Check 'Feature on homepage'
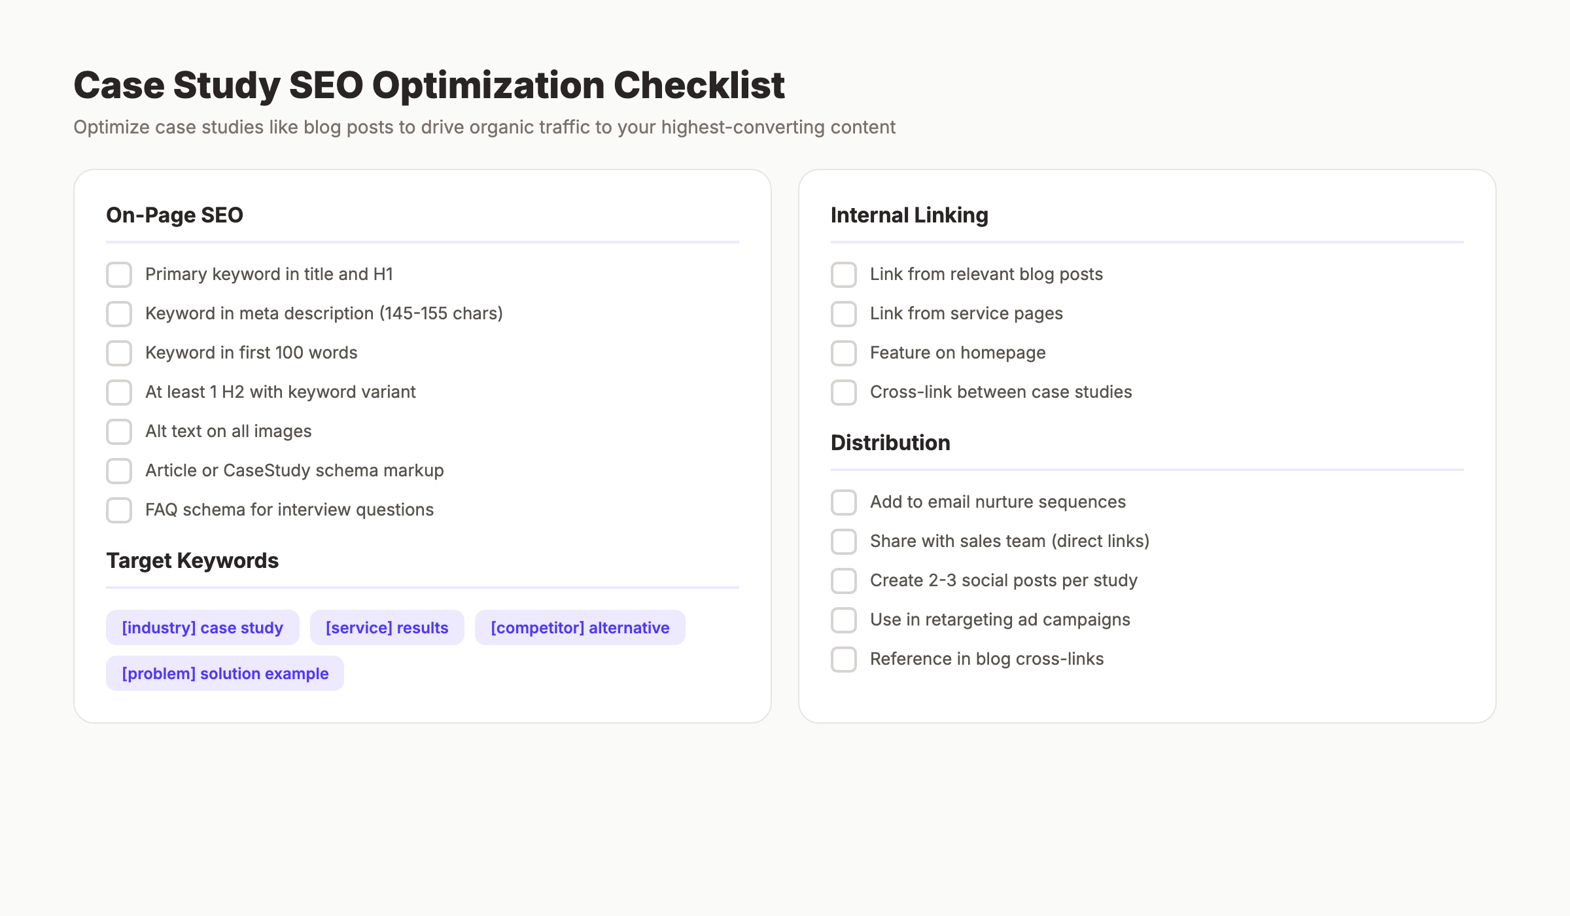This screenshot has height=916, width=1570. 843,353
